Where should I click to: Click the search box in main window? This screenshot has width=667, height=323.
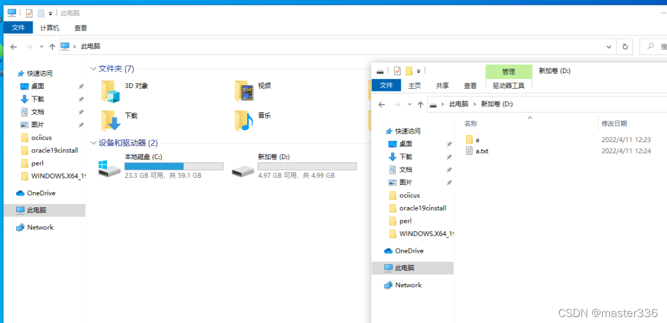(653, 46)
